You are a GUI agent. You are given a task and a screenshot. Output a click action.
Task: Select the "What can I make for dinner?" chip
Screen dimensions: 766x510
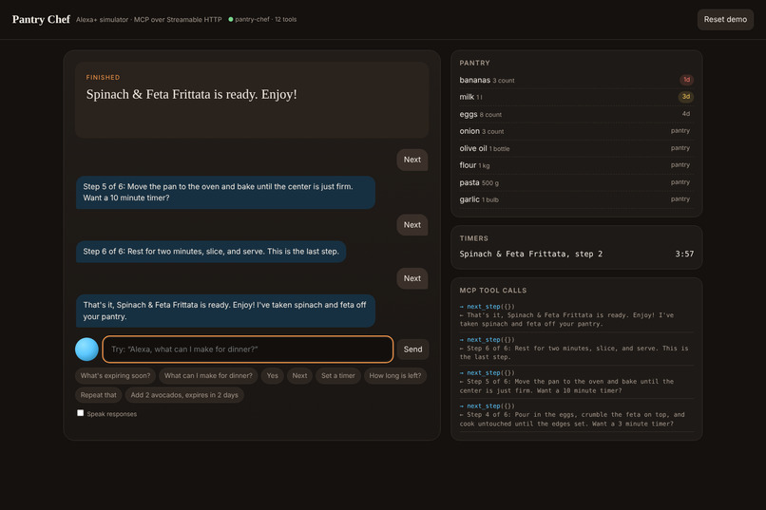pos(208,376)
